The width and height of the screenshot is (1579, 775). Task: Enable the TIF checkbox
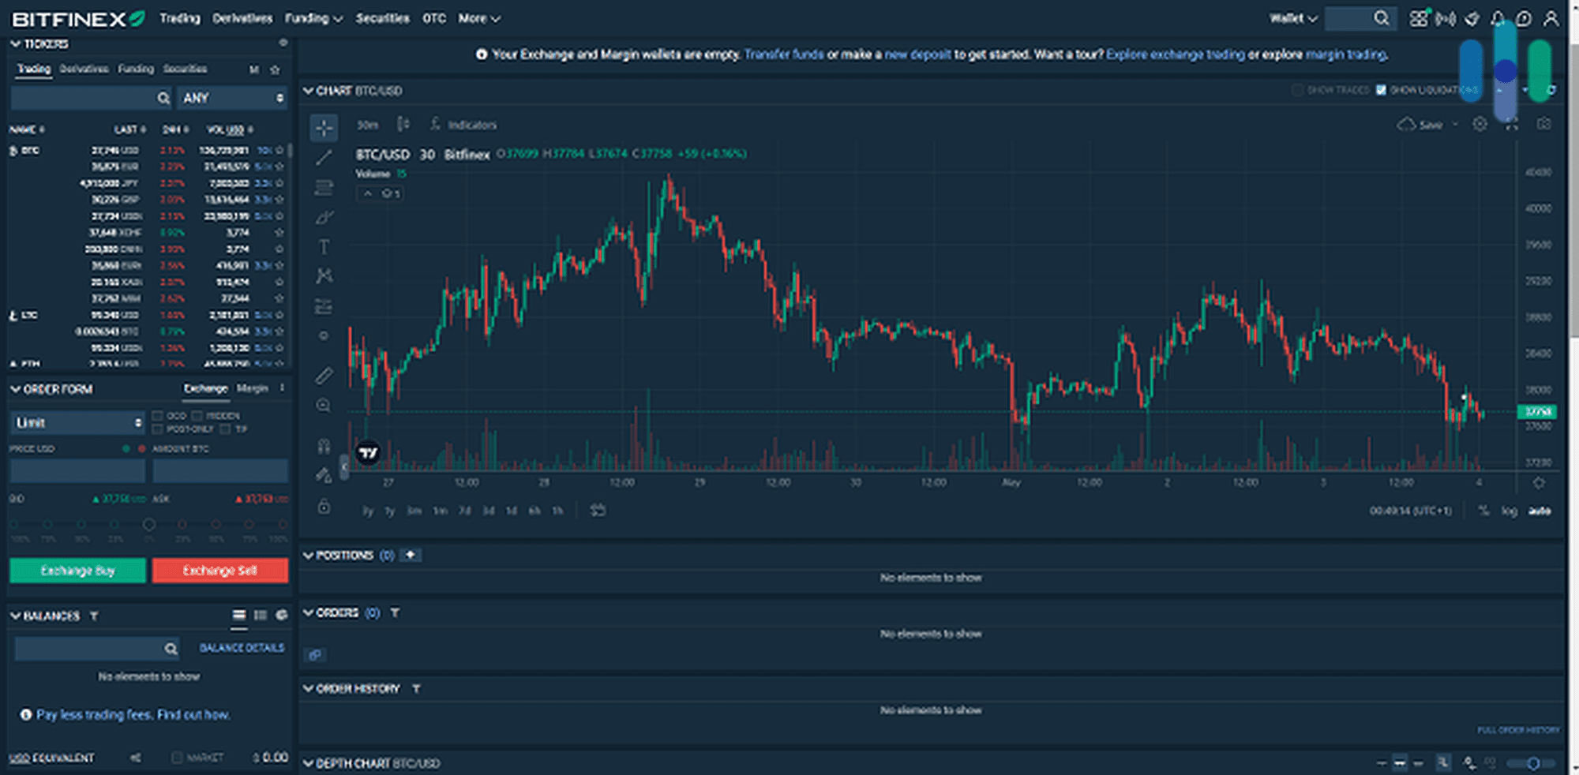[x=226, y=429]
